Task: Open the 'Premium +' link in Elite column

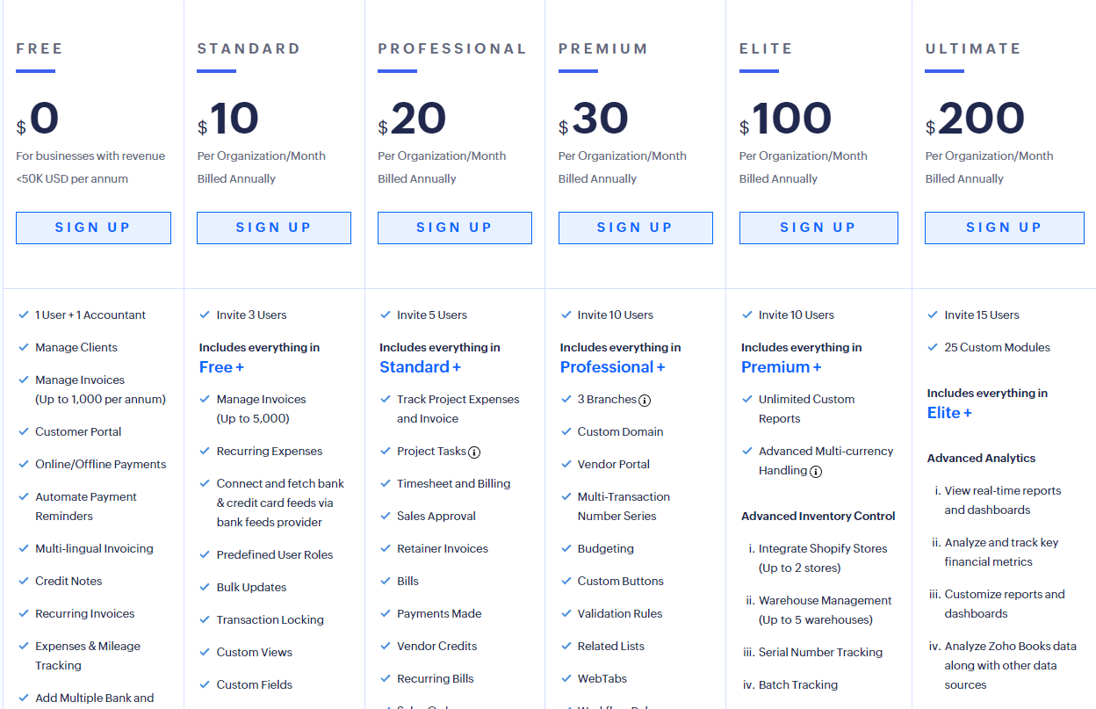Action: (781, 367)
